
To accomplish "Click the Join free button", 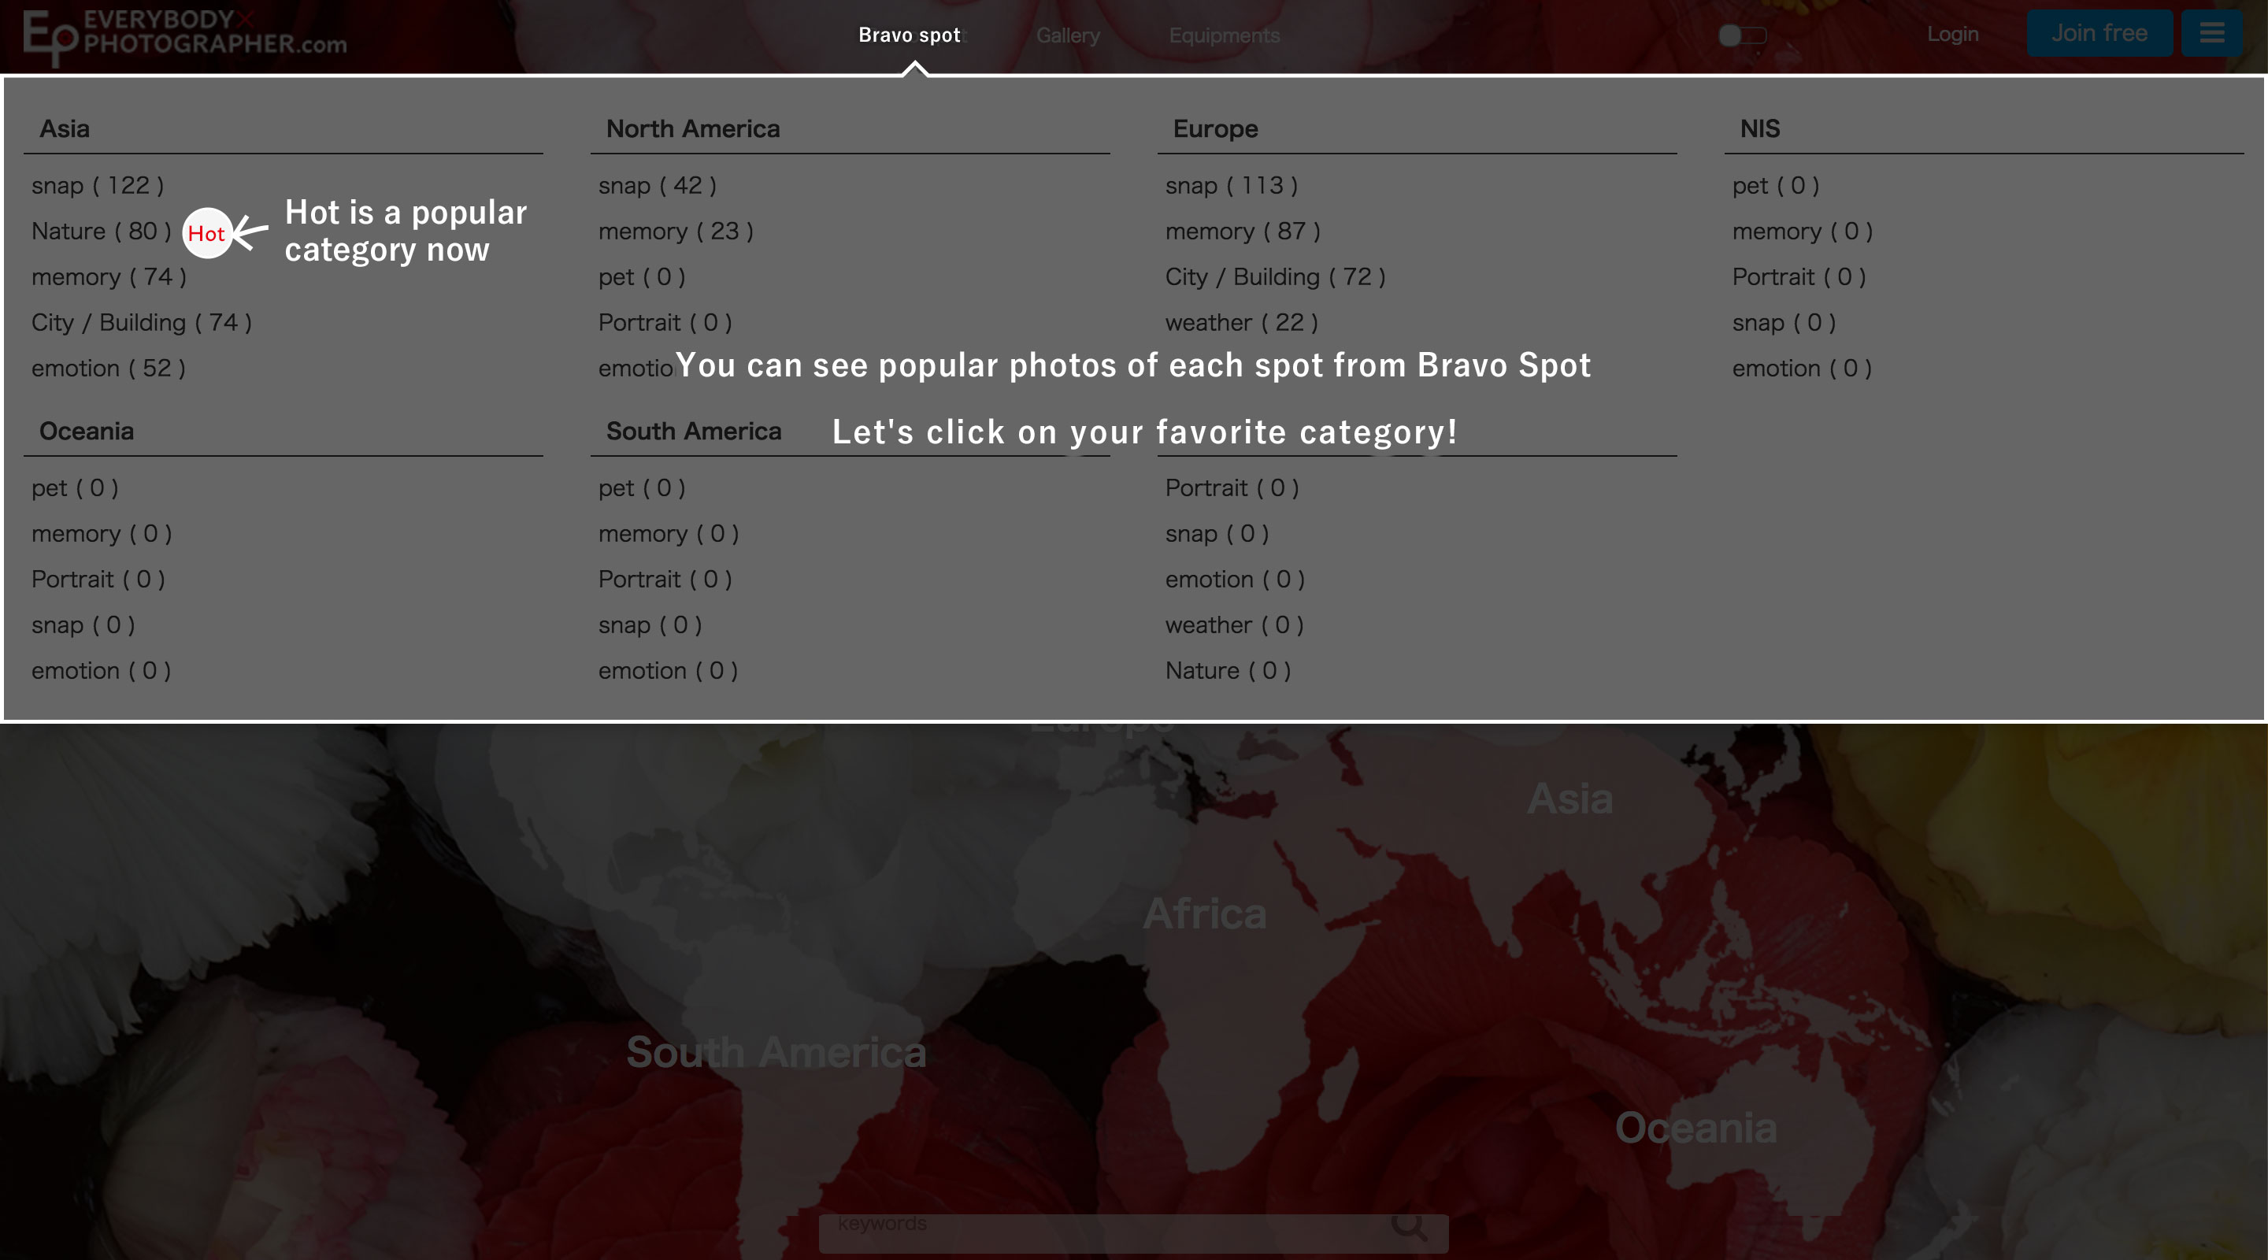I will coord(2099,33).
